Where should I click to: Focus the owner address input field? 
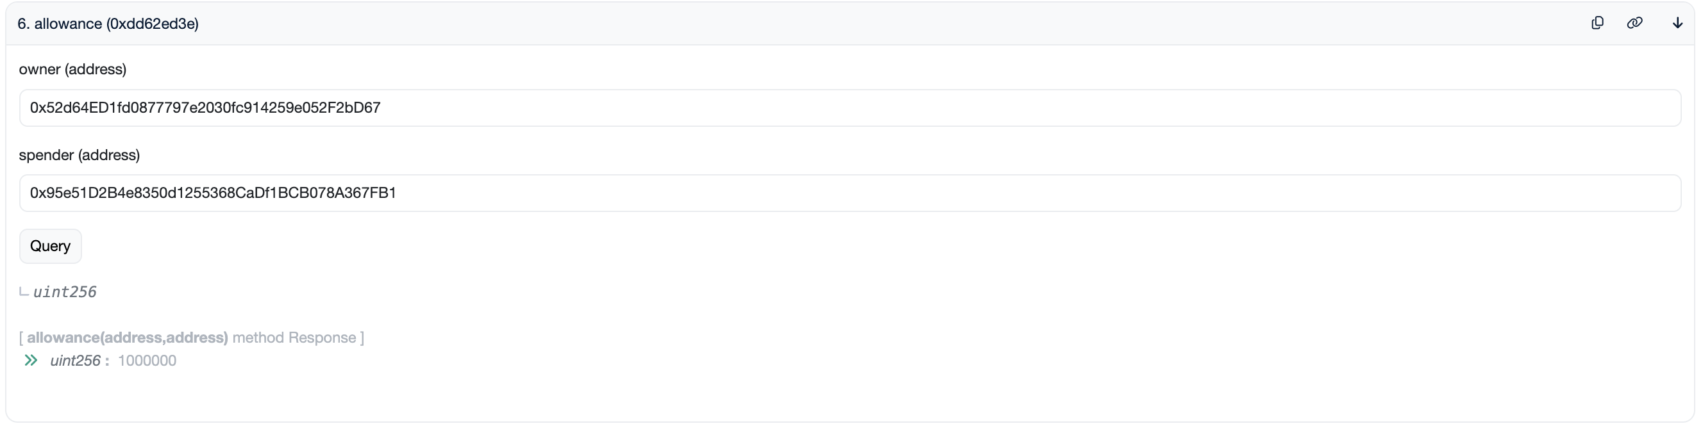click(x=850, y=108)
